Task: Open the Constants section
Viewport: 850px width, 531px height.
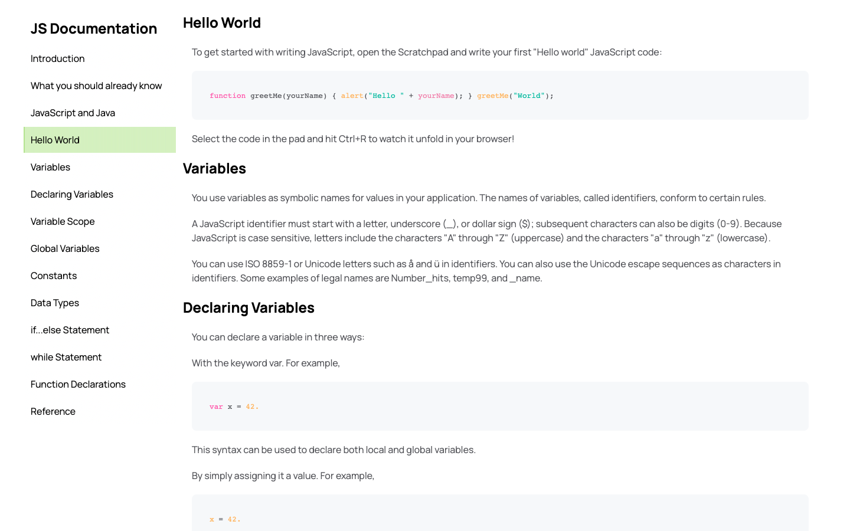Action: pos(54,276)
